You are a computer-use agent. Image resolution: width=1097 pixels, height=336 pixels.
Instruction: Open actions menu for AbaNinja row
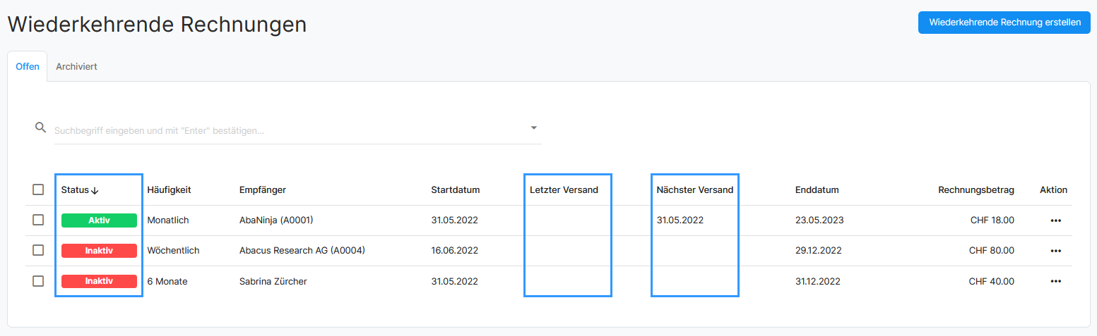1055,220
